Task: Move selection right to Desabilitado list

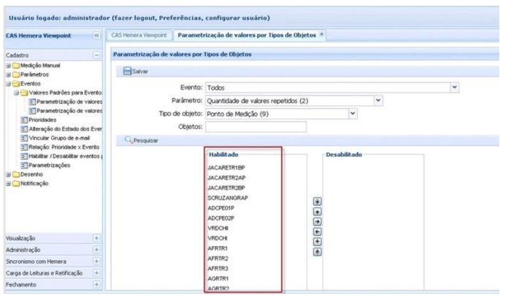Action: 318,221
